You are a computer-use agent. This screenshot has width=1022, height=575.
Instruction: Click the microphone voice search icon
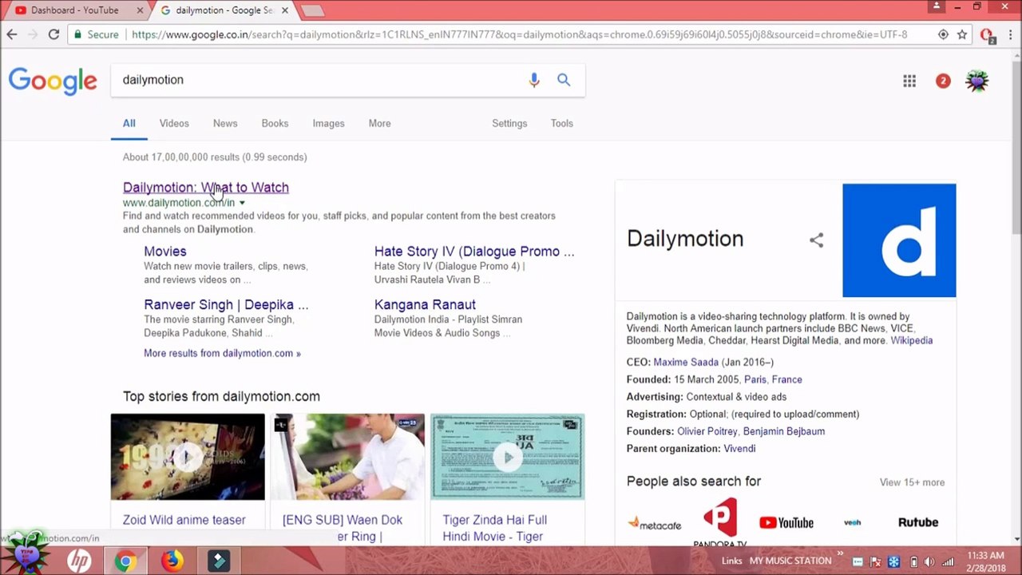click(x=534, y=80)
